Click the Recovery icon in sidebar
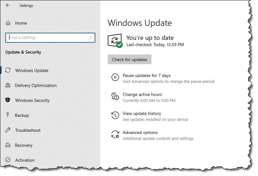The image size is (258, 176). (x=8, y=145)
